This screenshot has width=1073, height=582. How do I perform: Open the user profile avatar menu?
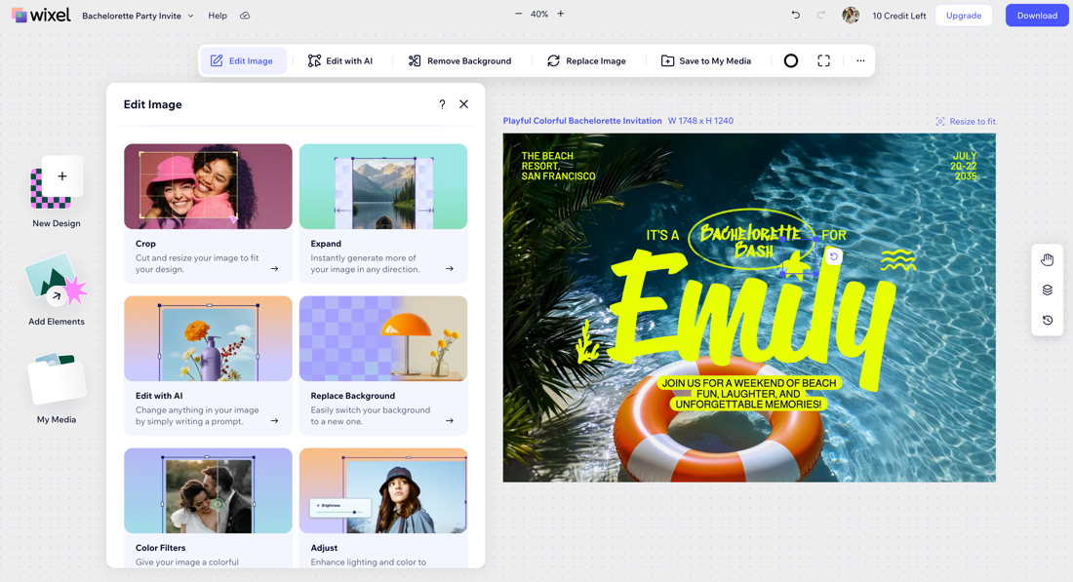(x=851, y=16)
